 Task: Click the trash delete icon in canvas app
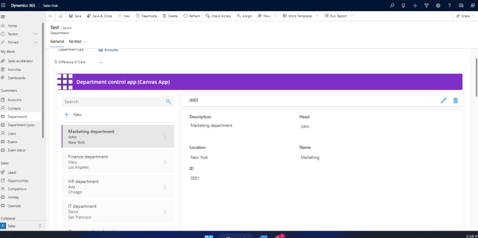(456, 101)
